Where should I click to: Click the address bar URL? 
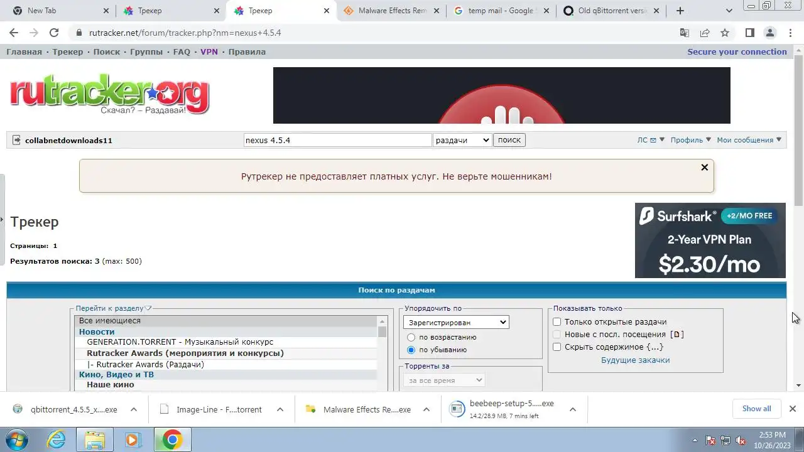(185, 33)
